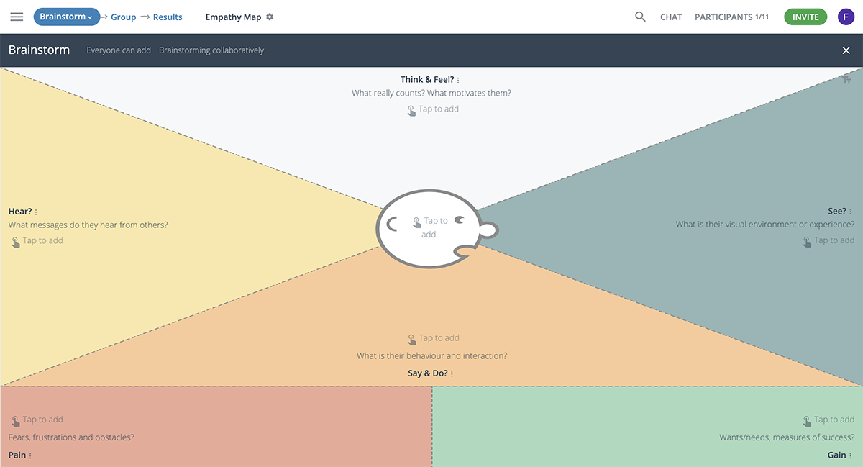
Task: Open the CHAT panel
Action: 671,17
